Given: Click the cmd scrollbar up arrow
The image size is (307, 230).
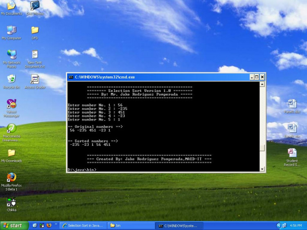Looking at the screenshot, I should pos(262,84).
